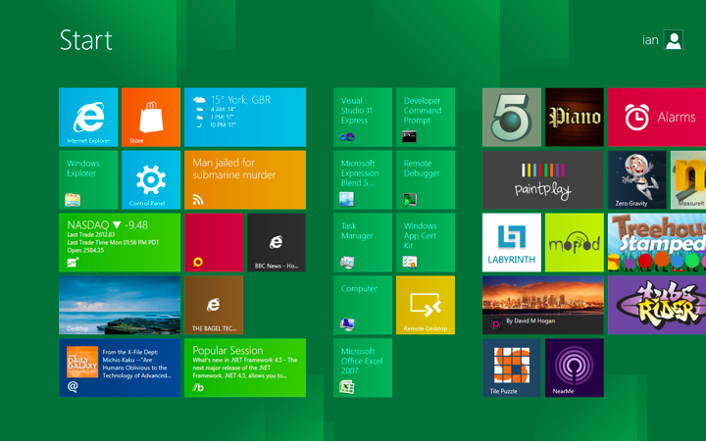Open Windows App Cert Kit tile
The image size is (706, 441).
pos(426,242)
